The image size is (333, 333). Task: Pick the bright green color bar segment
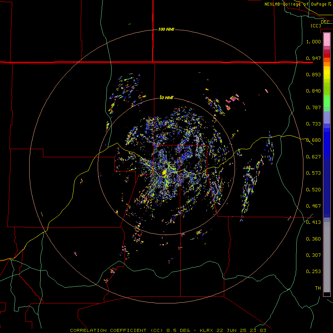point(327,101)
